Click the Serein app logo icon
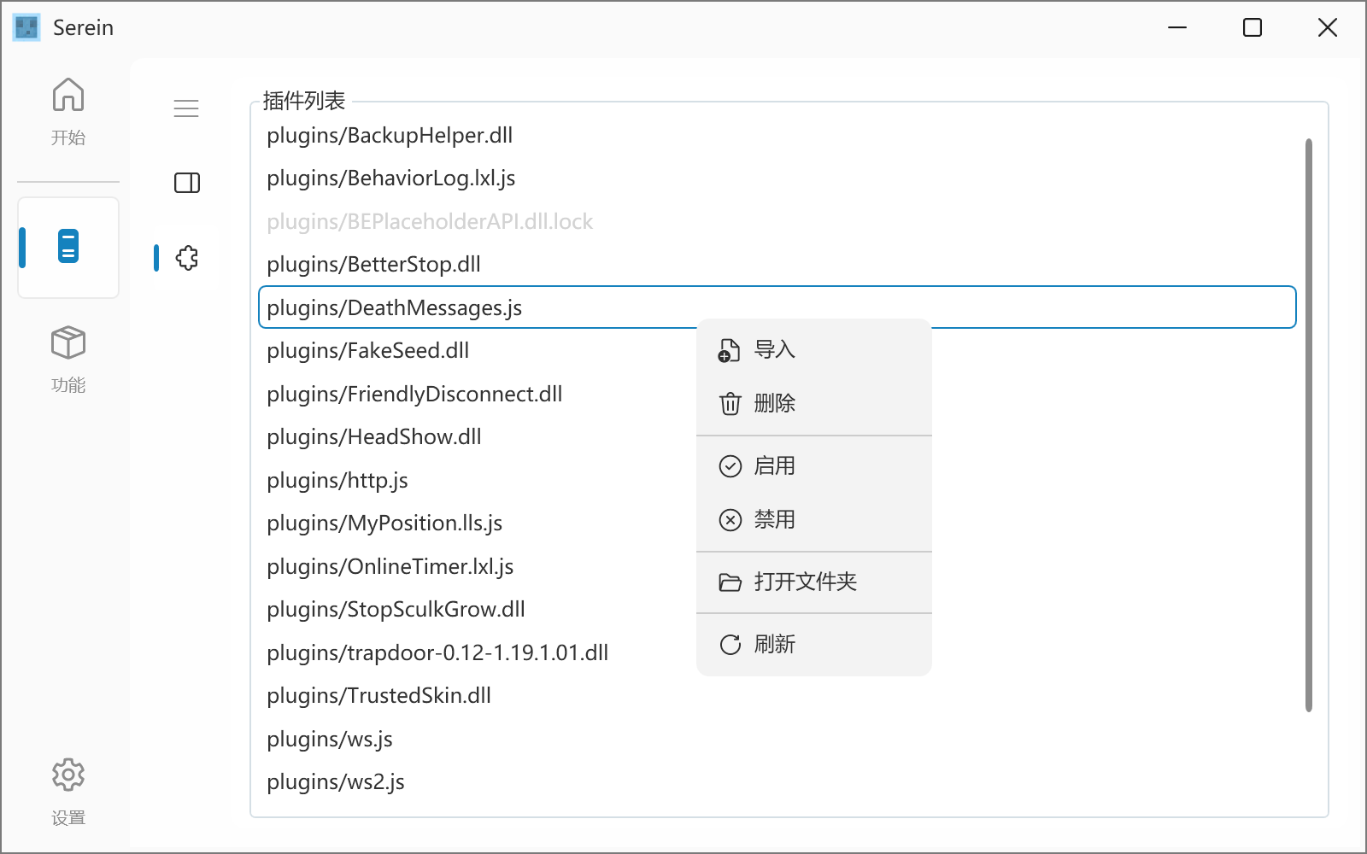Screen dimensions: 1367x854 pos(26,27)
